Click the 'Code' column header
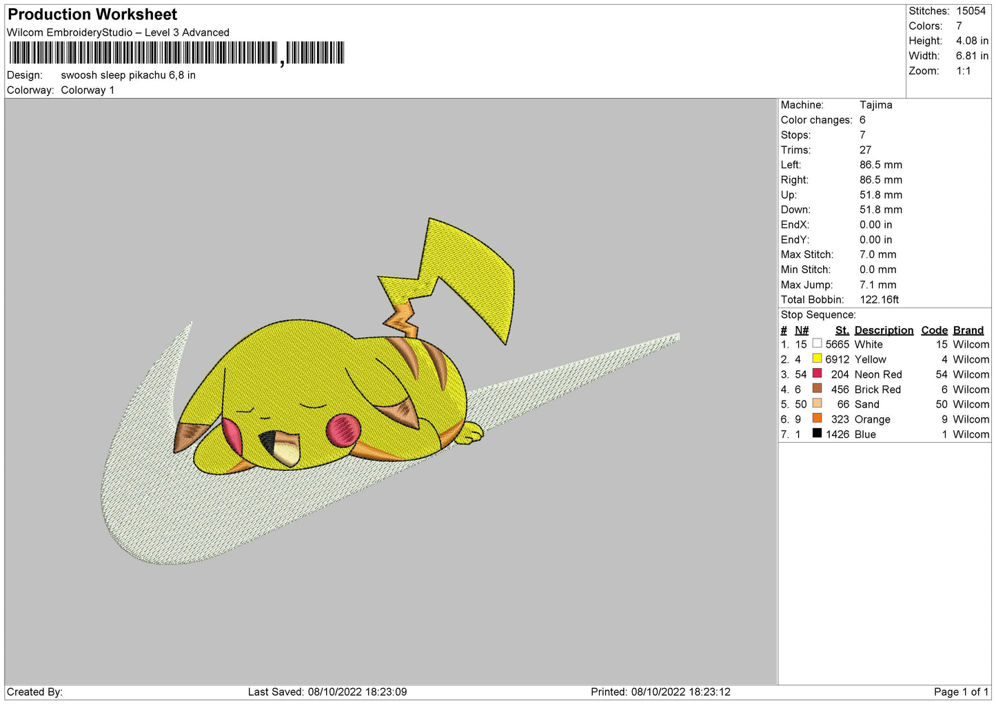Viewport: 996px width, 704px height. click(934, 330)
